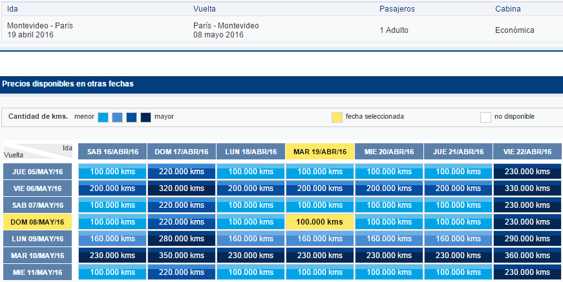Image resolution: width=563 pixels, height=282 pixels.
Task: Pick 350.000 kms for DOM 17/ABR and MAR 10/MAY
Action: pos(182,256)
